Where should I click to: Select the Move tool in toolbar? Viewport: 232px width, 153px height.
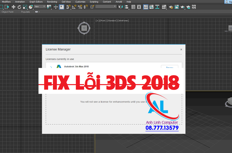pos(13,7)
